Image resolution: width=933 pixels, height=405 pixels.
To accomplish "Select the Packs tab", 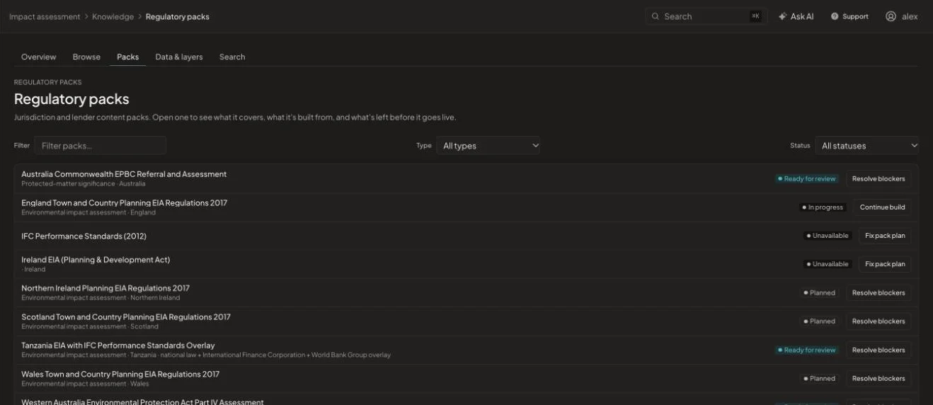I will pyautogui.click(x=127, y=57).
